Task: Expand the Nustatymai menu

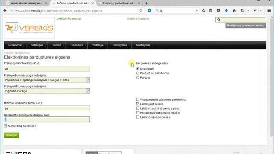Action: point(144,45)
